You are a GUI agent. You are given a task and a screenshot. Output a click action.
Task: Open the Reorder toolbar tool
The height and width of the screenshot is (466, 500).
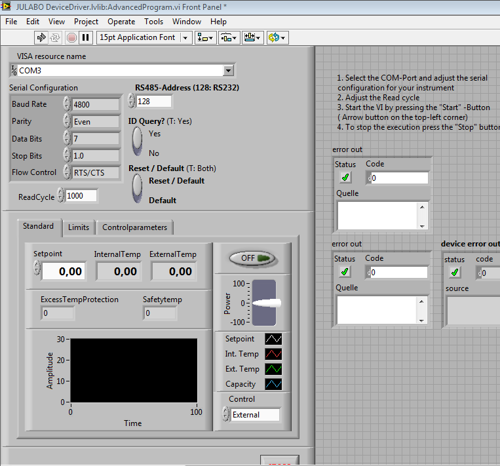click(277, 37)
